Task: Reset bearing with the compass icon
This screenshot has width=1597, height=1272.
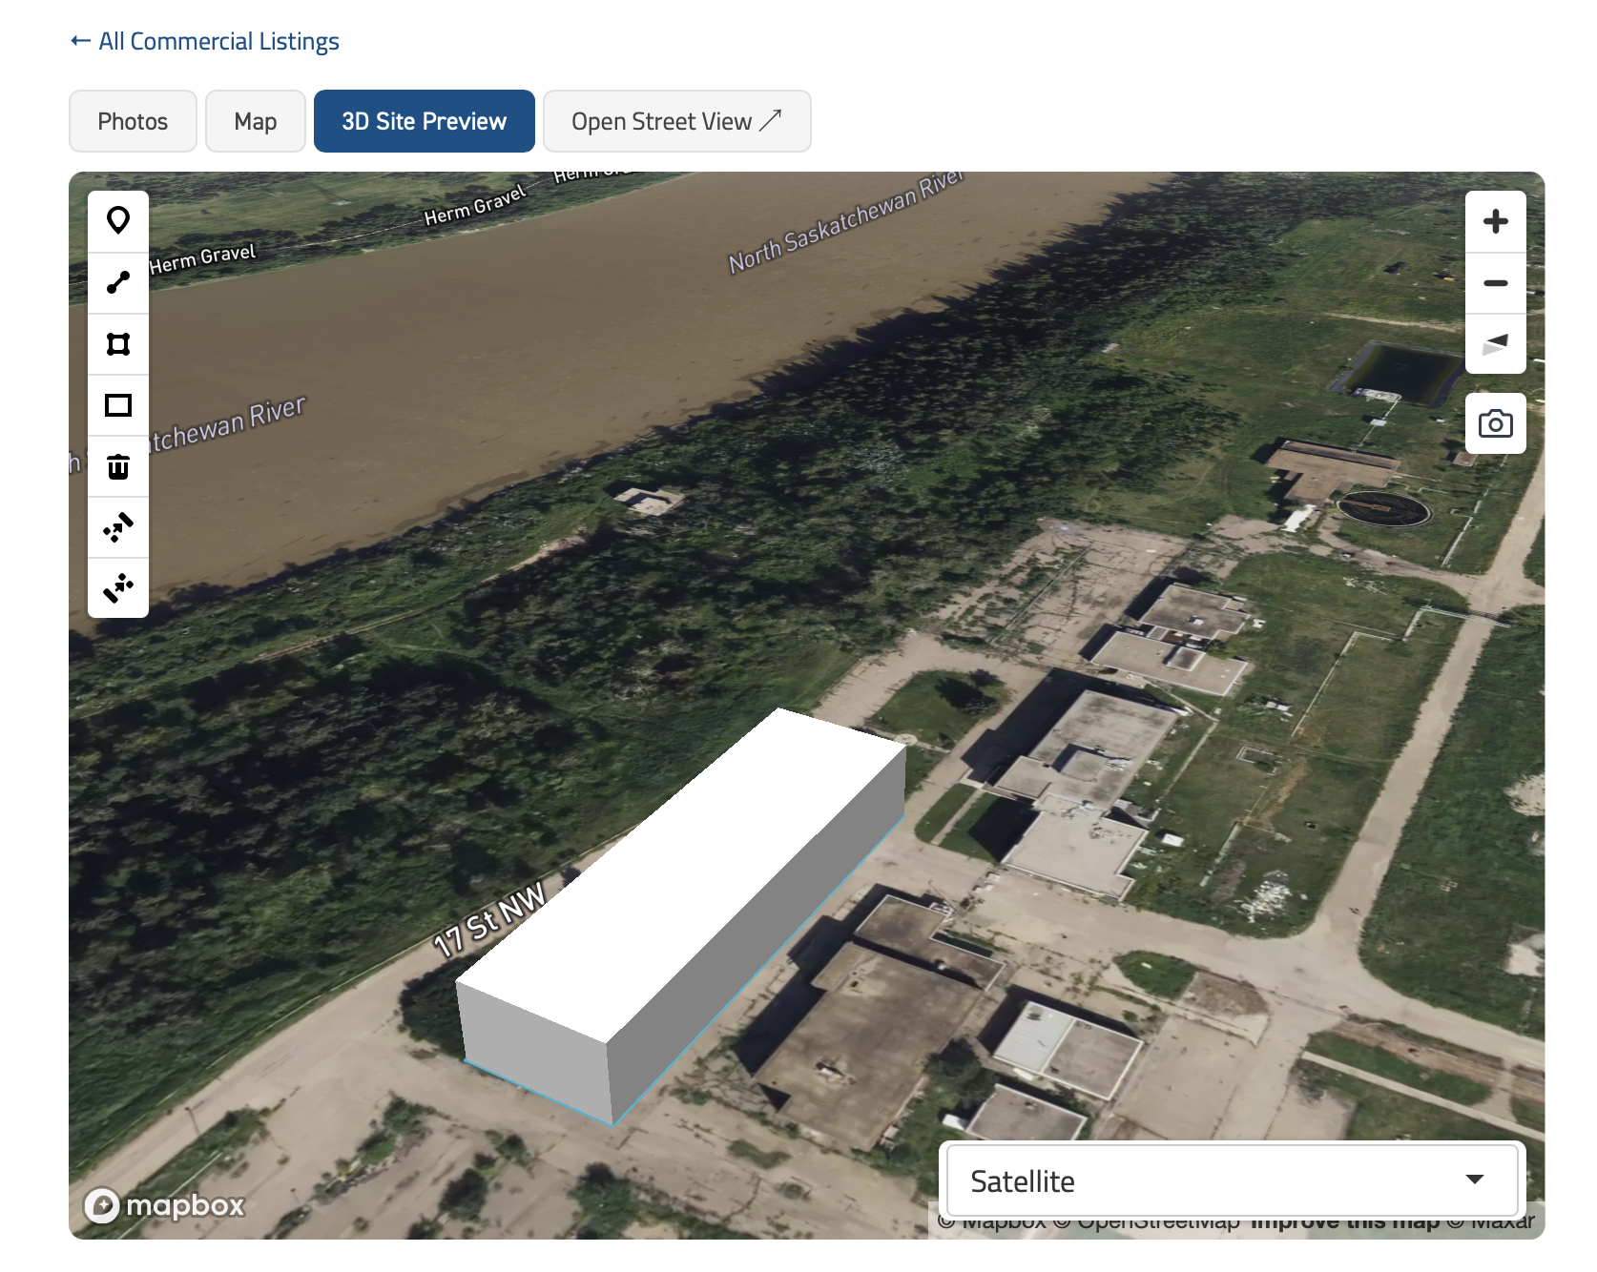Action: (1495, 344)
